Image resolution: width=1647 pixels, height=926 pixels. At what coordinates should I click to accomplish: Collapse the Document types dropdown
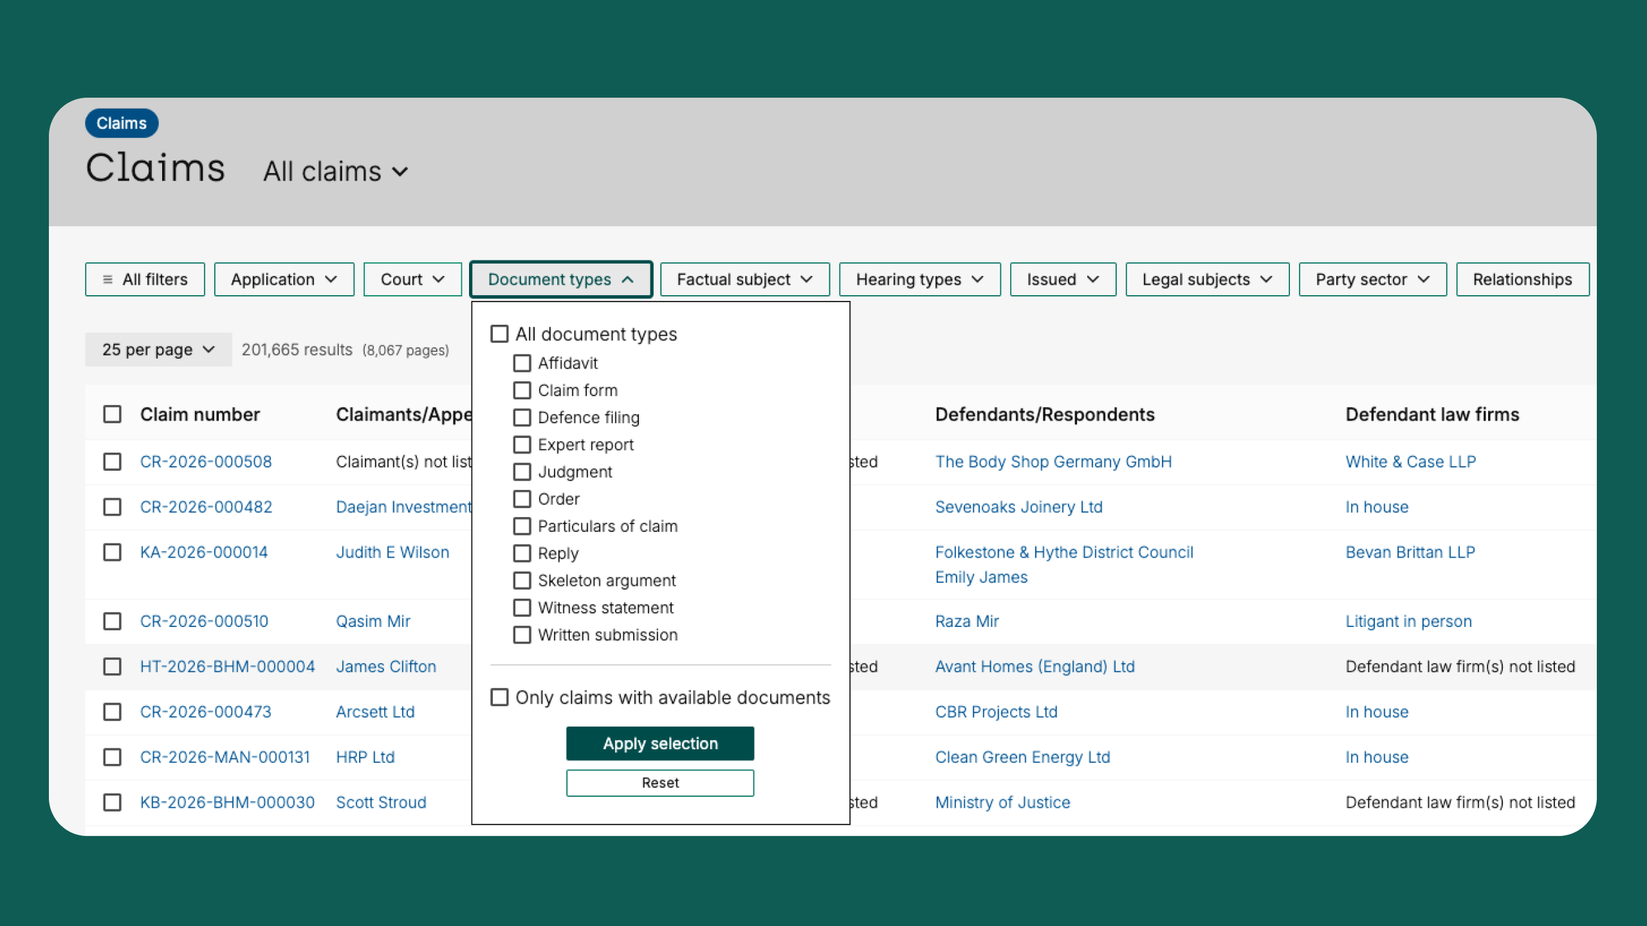561,279
